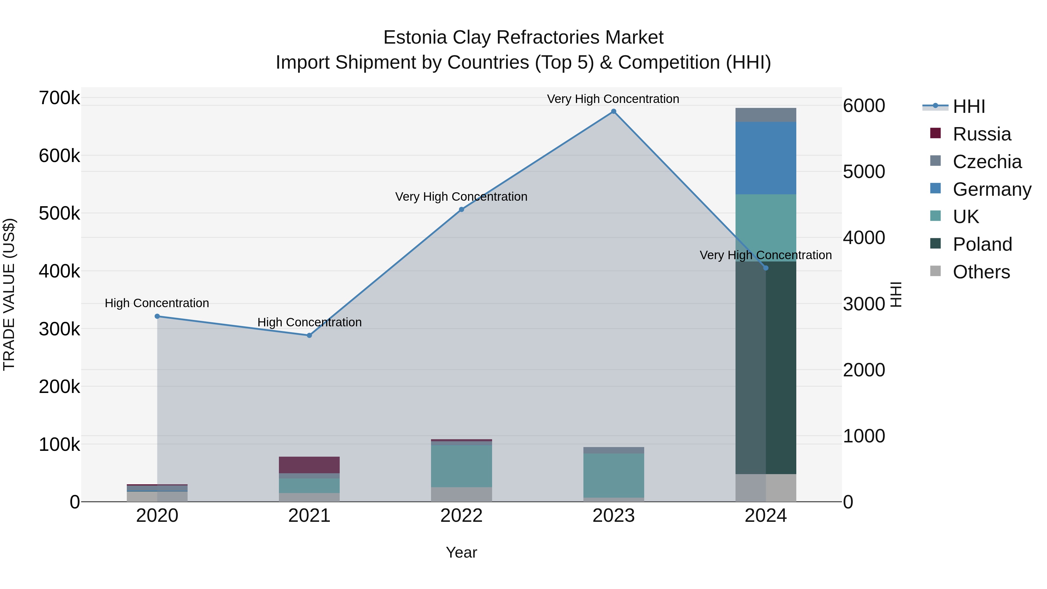Select the 2022 HHI data point
1047x589 pixels.
pyautogui.click(x=461, y=209)
